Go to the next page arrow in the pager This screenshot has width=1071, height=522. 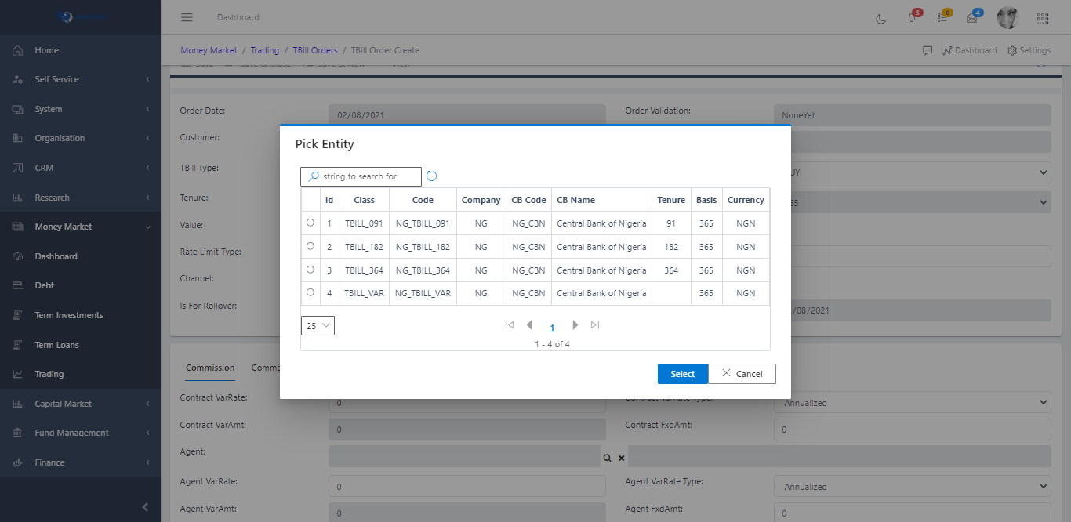575,324
